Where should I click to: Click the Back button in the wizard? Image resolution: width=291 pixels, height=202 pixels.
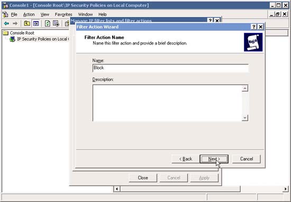tap(185, 159)
